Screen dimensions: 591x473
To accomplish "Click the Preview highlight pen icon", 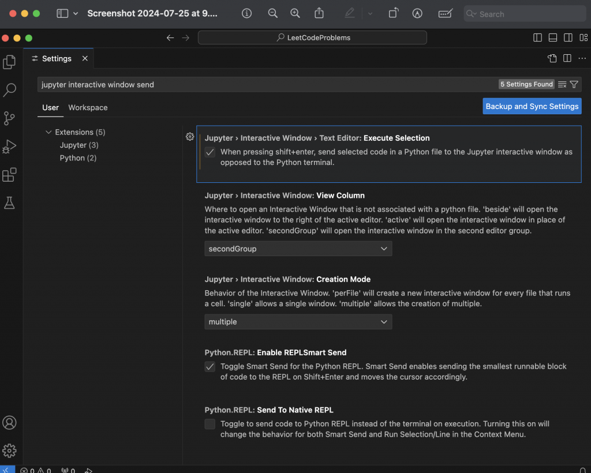I will 350,14.
